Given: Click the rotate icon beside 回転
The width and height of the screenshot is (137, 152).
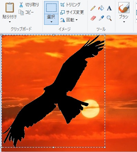Looking at the screenshot, I should (x=63, y=20).
